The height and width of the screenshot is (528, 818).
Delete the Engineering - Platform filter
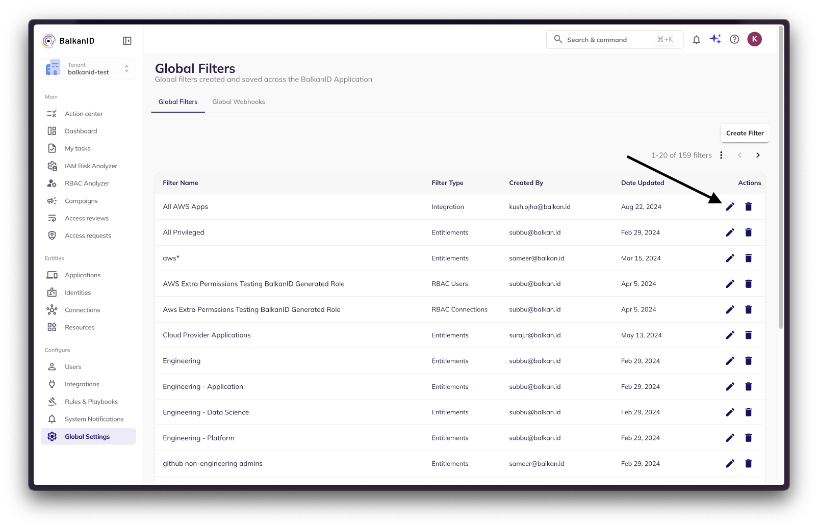click(748, 438)
